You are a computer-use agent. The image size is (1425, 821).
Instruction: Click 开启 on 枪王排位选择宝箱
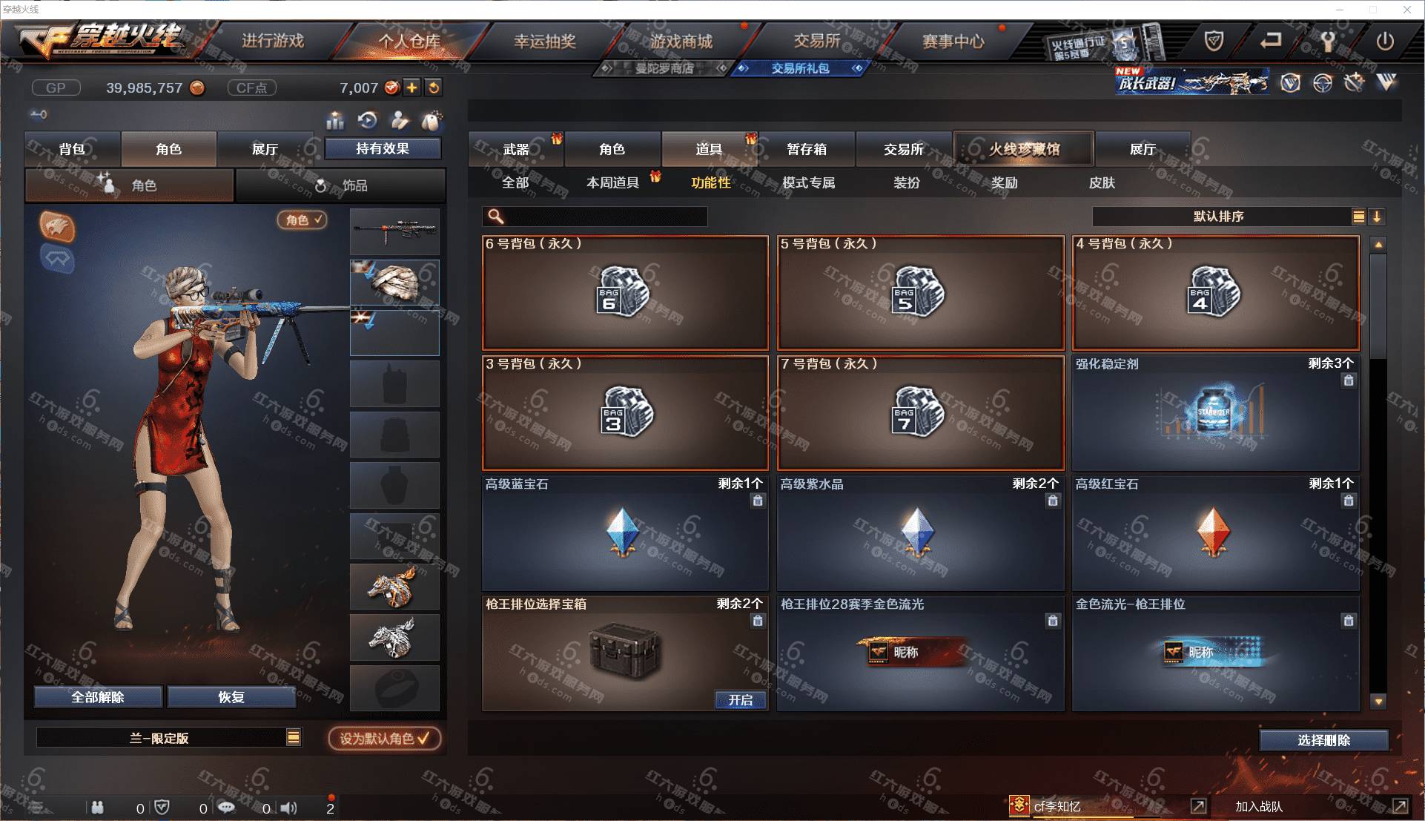click(740, 699)
